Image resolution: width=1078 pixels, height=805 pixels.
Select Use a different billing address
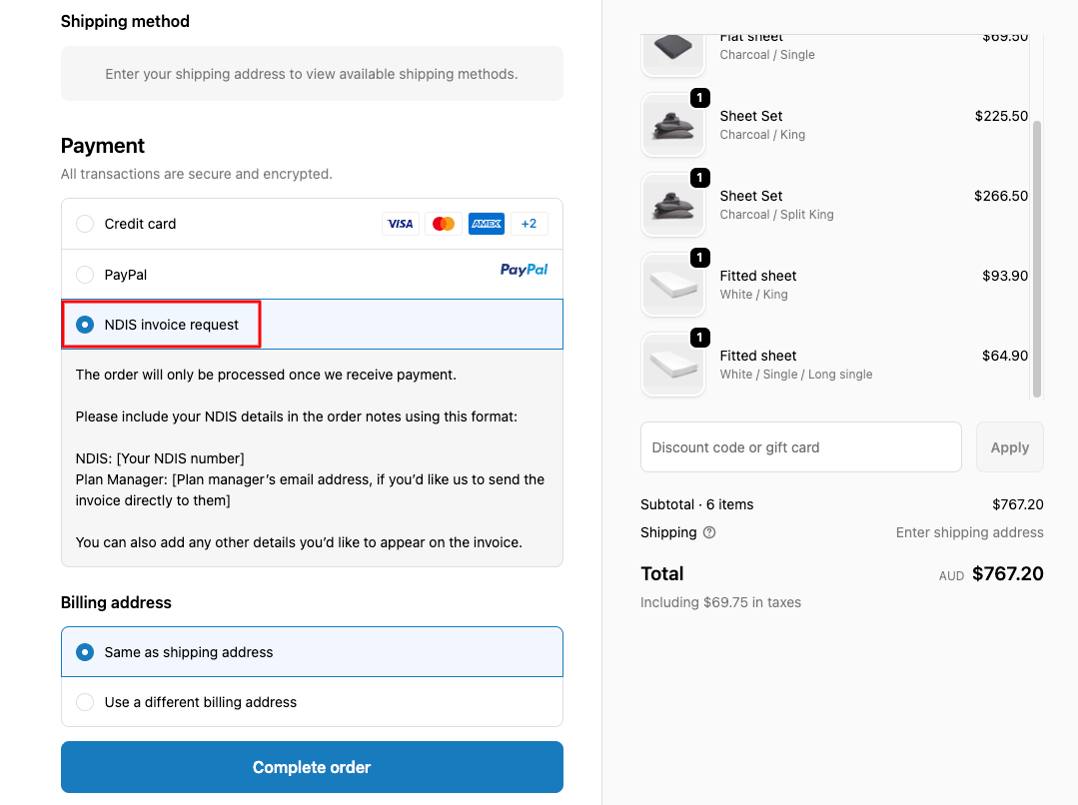point(85,702)
